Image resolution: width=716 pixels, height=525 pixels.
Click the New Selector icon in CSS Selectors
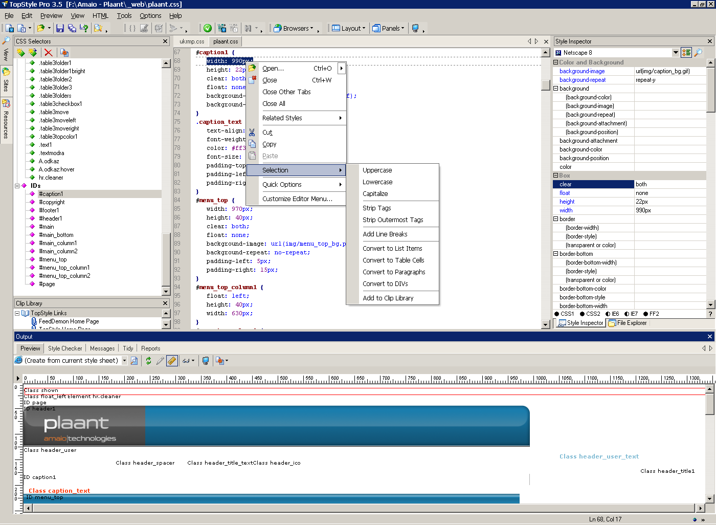coord(21,52)
